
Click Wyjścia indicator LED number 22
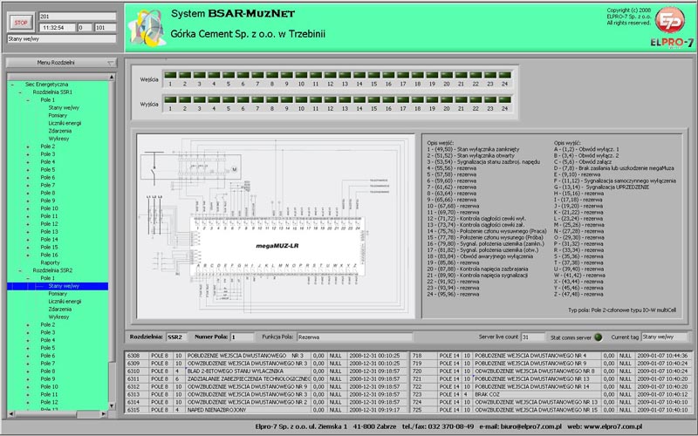tap(476, 99)
